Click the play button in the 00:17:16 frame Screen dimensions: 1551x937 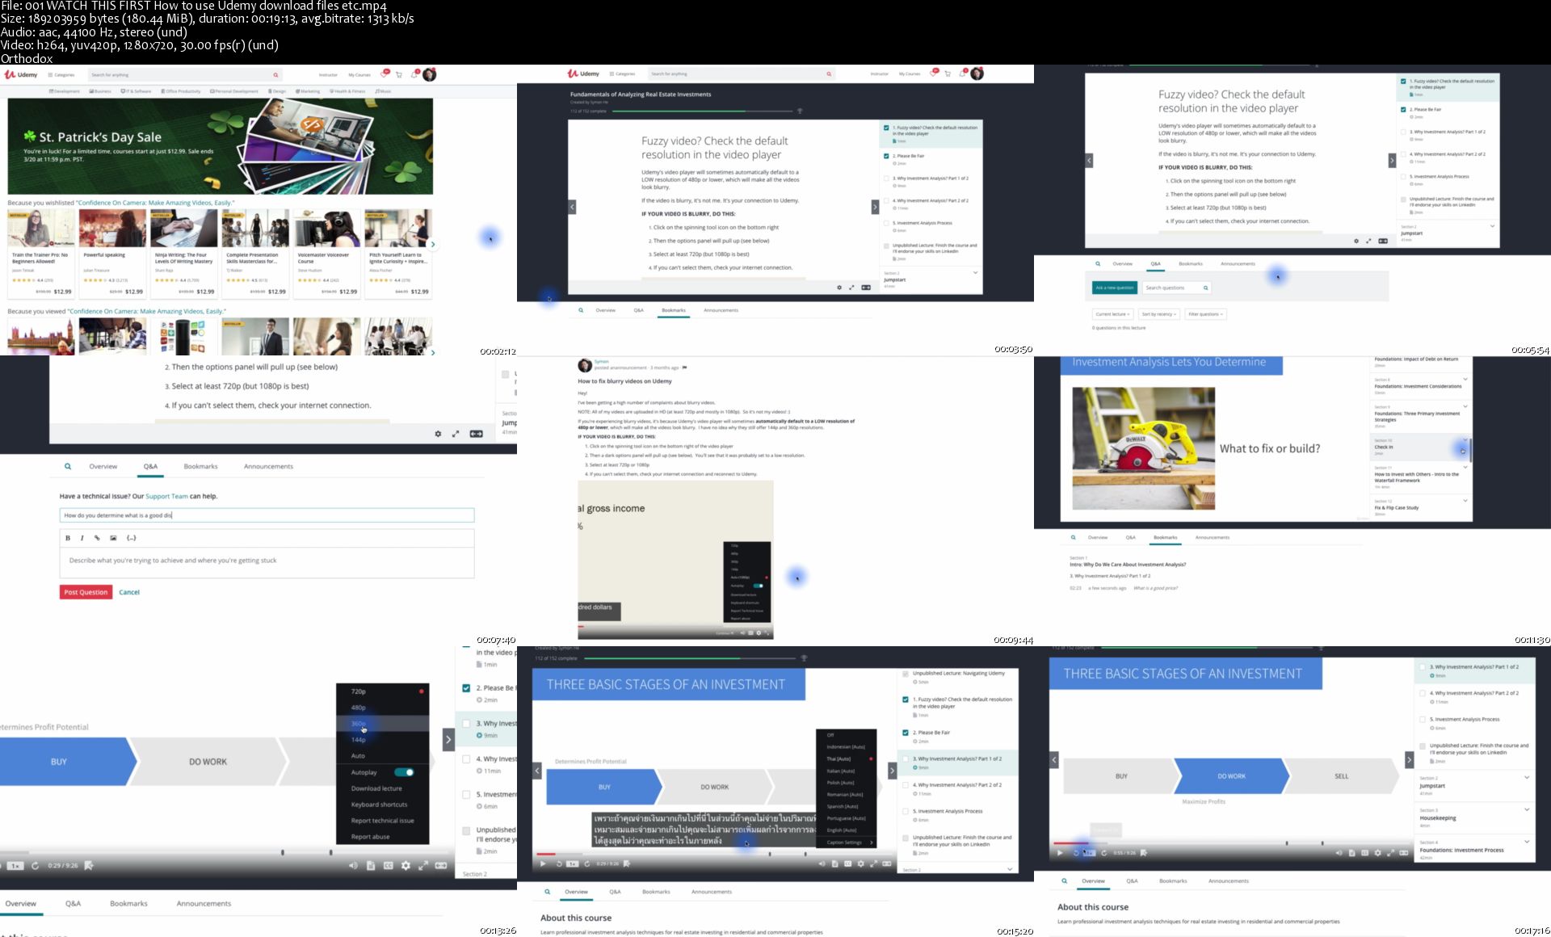click(x=1060, y=852)
